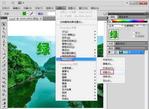Viewport: 149px width, 109px height.
Task: Click the Illustrator Ai logo icon
Action: pos(4,3)
